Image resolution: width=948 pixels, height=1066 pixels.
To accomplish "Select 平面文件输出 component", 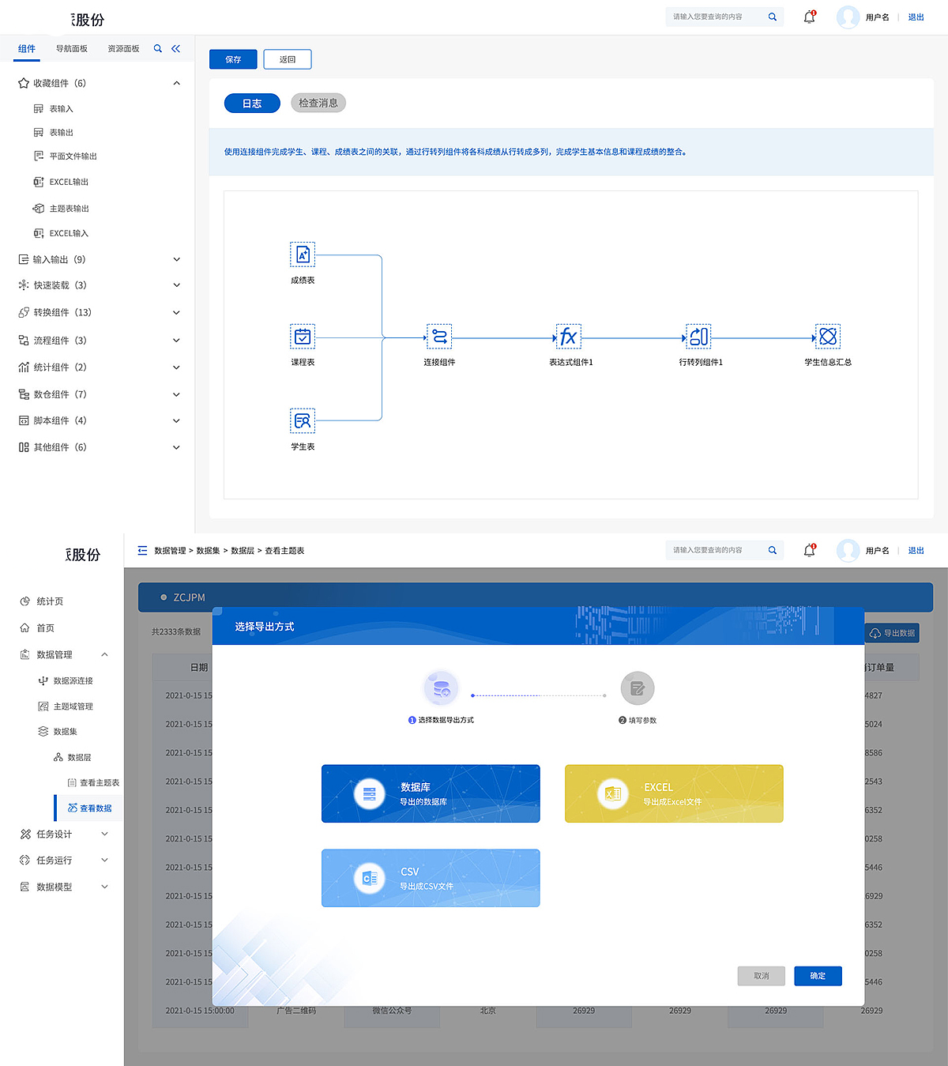I will pyautogui.click(x=66, y=156).
